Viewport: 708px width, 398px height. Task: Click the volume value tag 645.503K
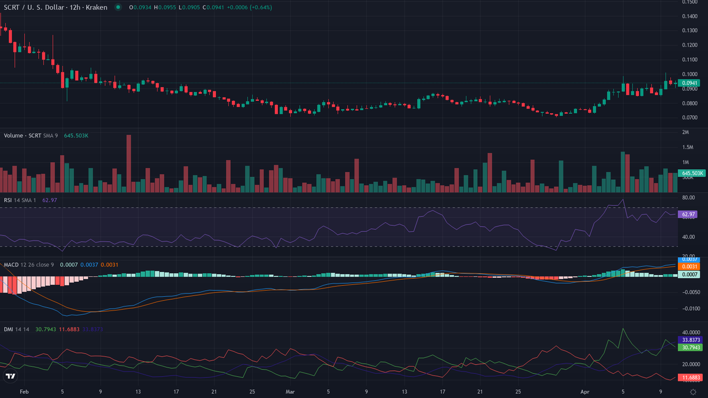click(691, 173)
